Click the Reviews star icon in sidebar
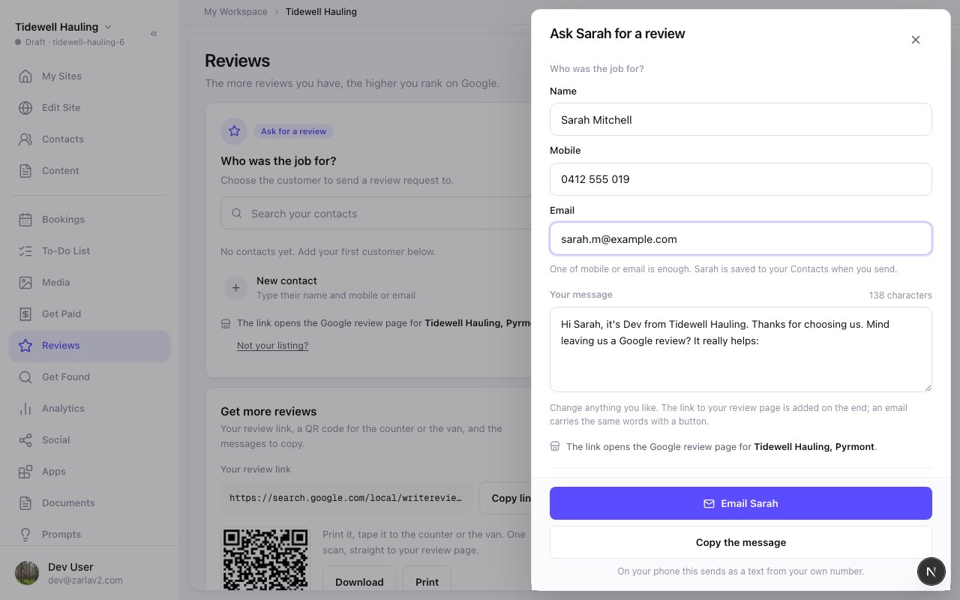Screen dimensions: 960x600 click(25, 345)
